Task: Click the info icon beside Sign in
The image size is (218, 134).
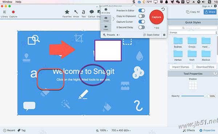Action: click(x=215, y=6)
